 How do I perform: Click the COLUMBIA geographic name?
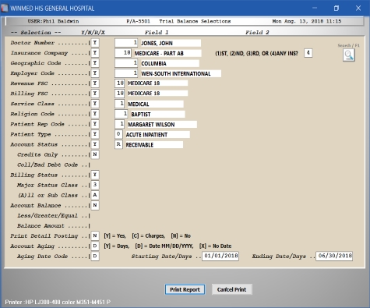point(153,63)
